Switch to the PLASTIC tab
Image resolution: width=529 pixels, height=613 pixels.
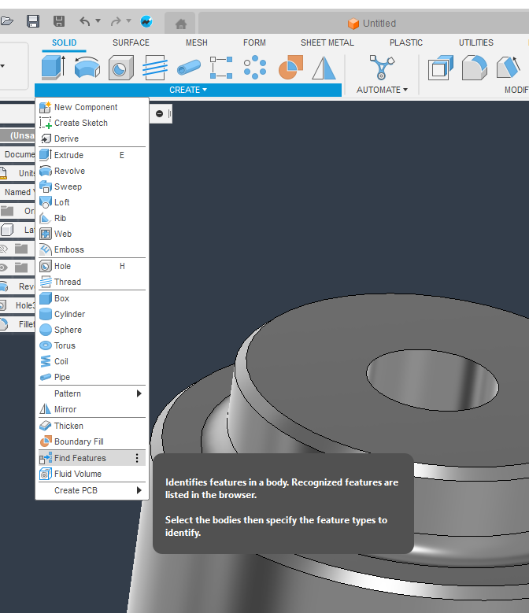pos(406,42)
